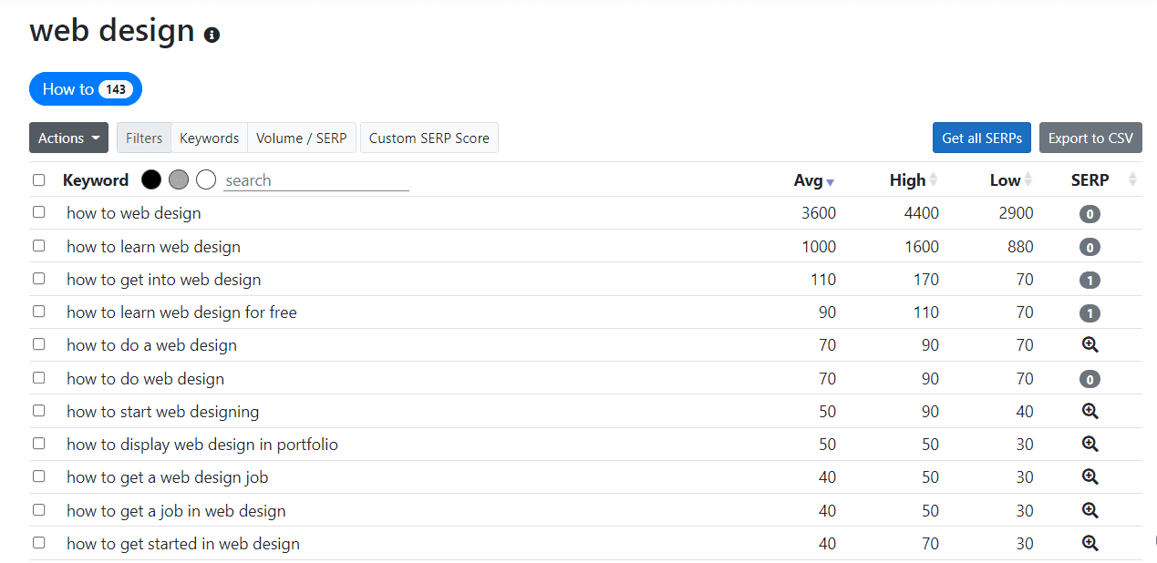1157x563 pixels.
Task: Open SERP magnifier for how to get a web design job
Action: pyautogui.click(x=1090, y=476)
